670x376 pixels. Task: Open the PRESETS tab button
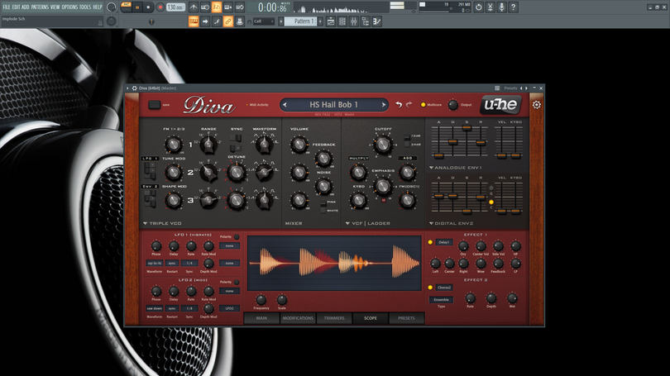tap(406, 318)
